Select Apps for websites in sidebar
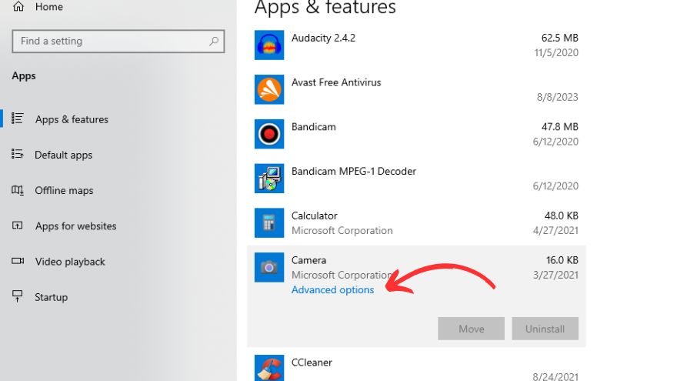The width and height of the screenshot is (677, 381). (75, 226)
